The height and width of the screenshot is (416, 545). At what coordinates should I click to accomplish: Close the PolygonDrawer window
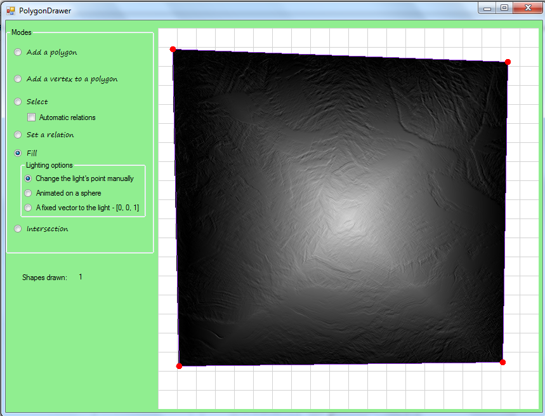[x=528, y=8]
